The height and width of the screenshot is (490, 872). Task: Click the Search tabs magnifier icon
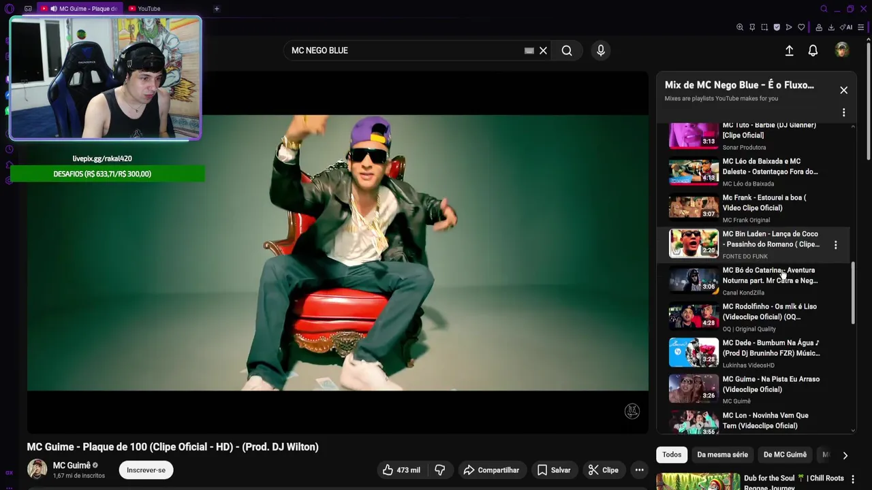coord(824,9)
